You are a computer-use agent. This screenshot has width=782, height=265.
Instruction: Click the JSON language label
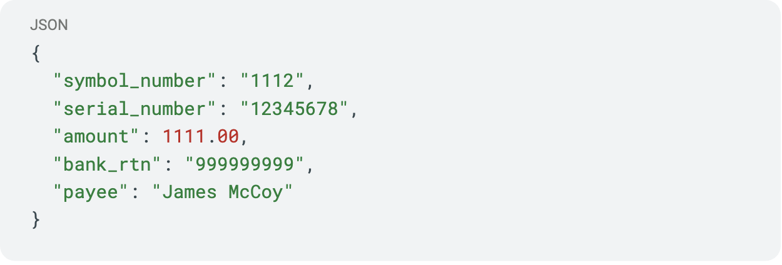(x=49, y=26)
